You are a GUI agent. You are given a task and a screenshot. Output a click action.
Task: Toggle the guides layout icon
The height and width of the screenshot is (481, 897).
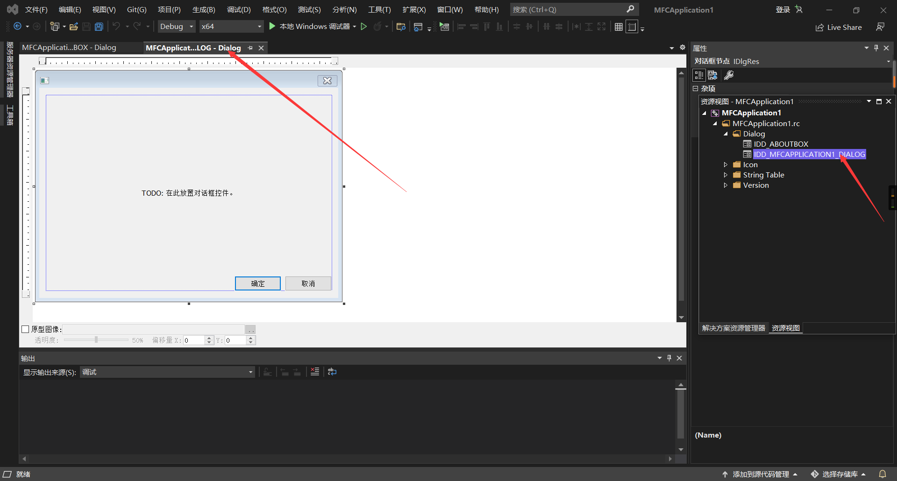point(632,27)
